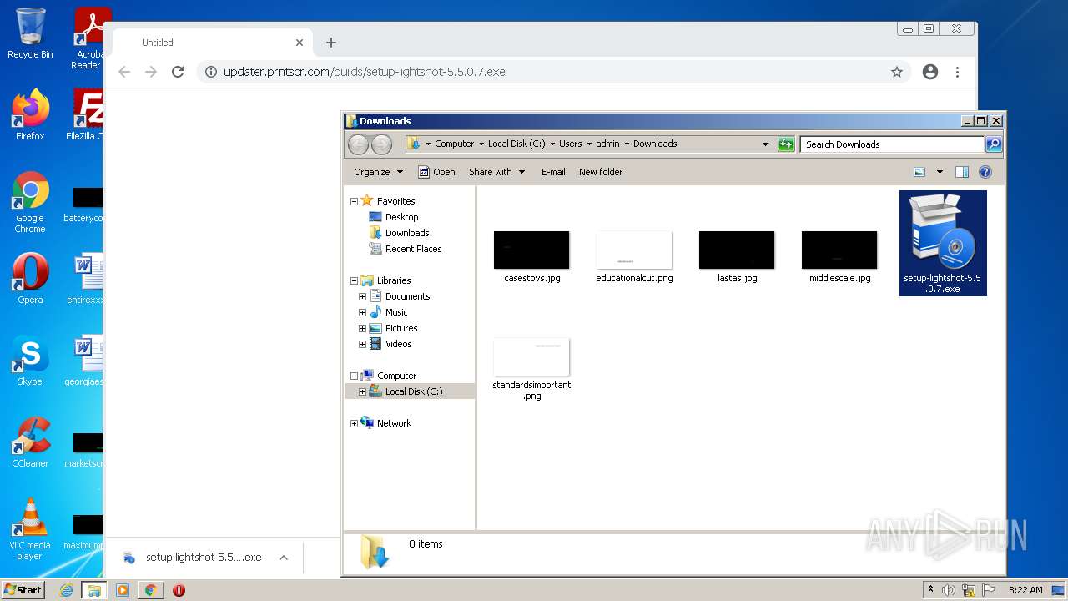1068x601 pixels.
Task: Select the lastas.jpg file
Action: [x=737, y=257]
